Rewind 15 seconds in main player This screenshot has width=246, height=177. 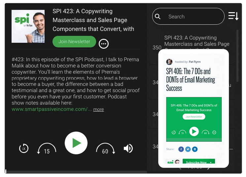[x=47, y=149]
